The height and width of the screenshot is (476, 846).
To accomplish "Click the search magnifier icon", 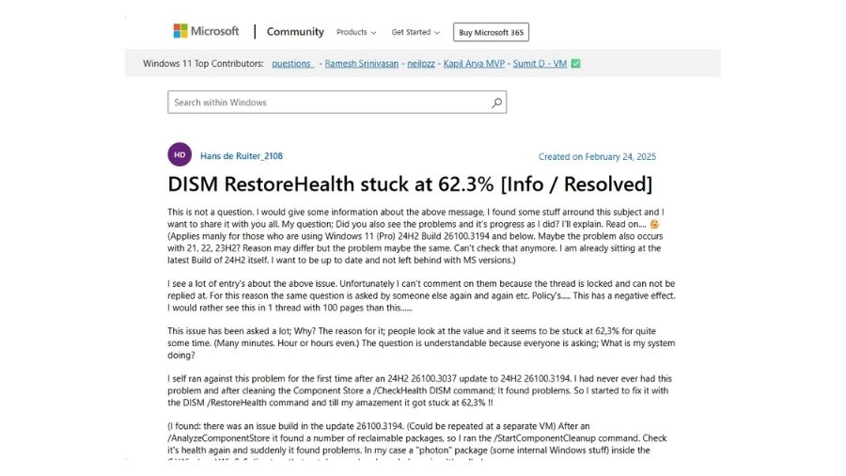I will tap(496, 103).
